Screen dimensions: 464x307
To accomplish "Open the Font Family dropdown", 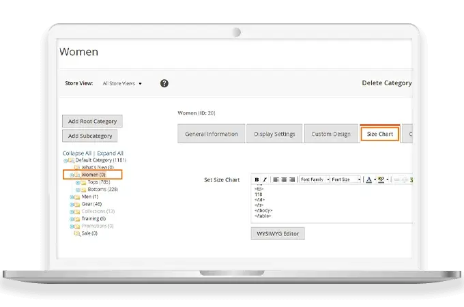I will (315, 179).
